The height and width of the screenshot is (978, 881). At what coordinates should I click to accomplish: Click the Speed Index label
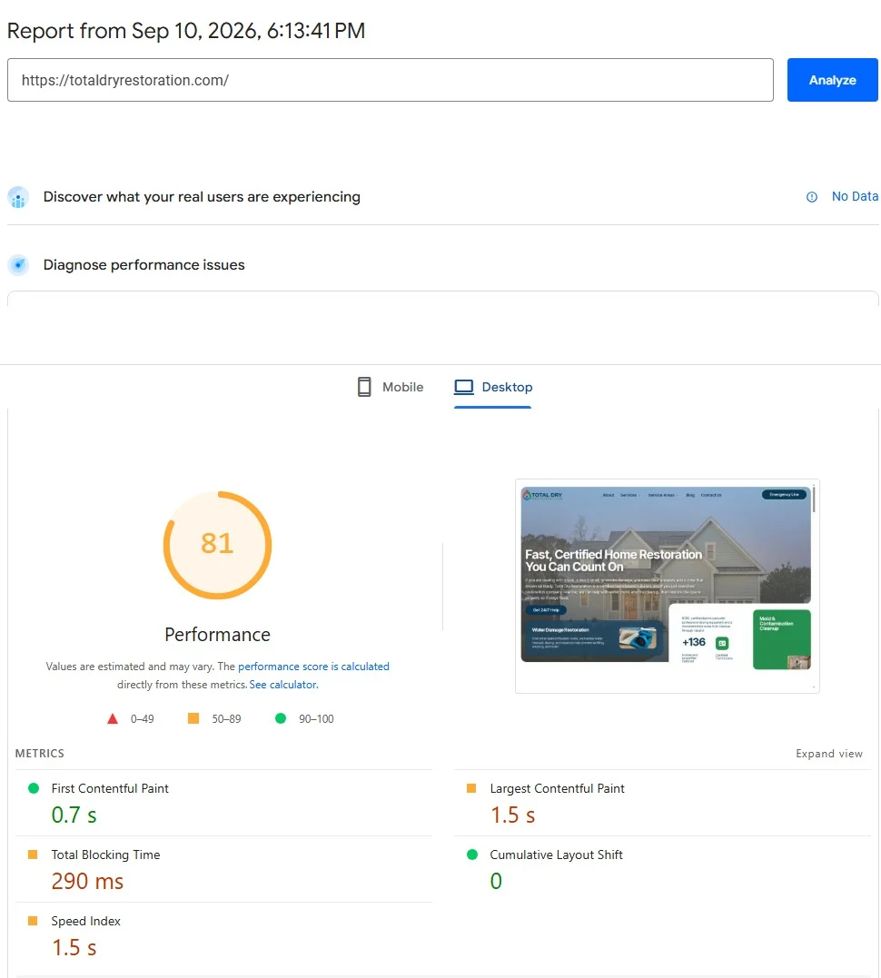[x=85, y=921]
